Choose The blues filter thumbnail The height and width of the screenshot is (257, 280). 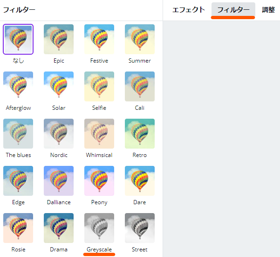pyautogui.click(x=18, y=134)
